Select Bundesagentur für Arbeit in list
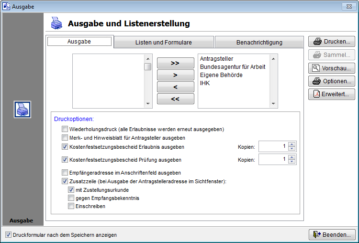The image size is (359, 243). (232, 67)
